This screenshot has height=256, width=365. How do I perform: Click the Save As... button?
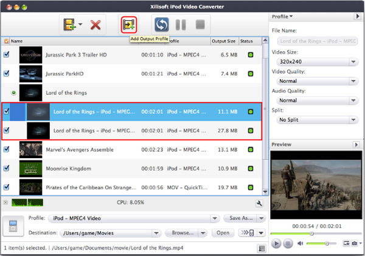pos(241,218)
